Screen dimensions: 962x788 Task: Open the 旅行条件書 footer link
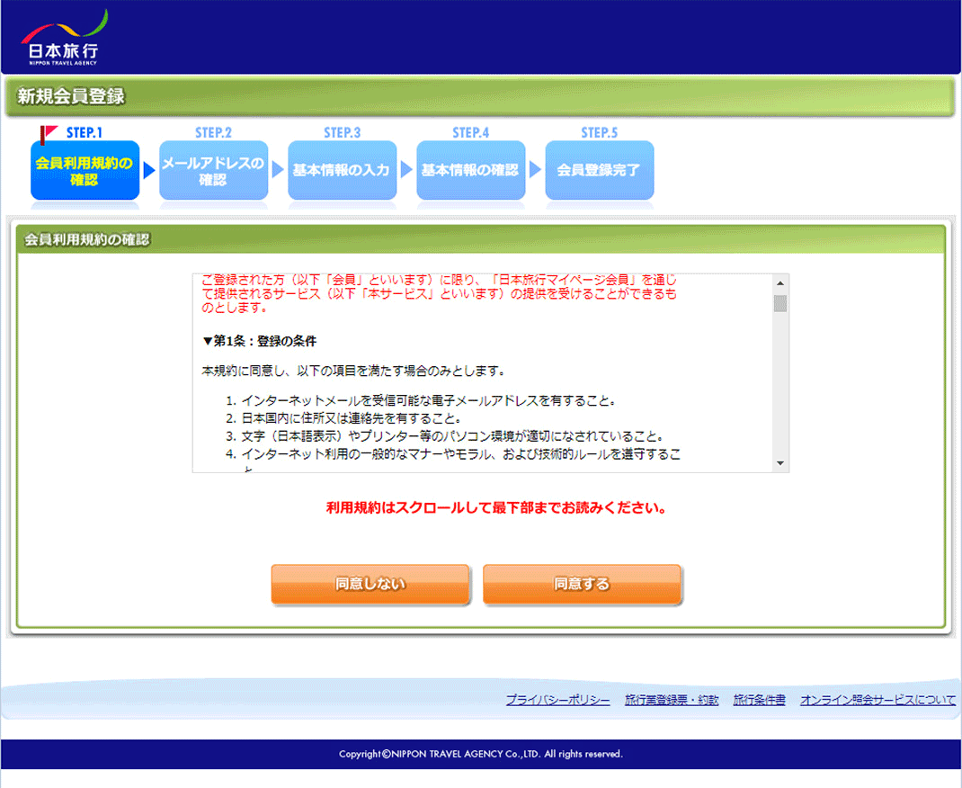tap(759, 700)
